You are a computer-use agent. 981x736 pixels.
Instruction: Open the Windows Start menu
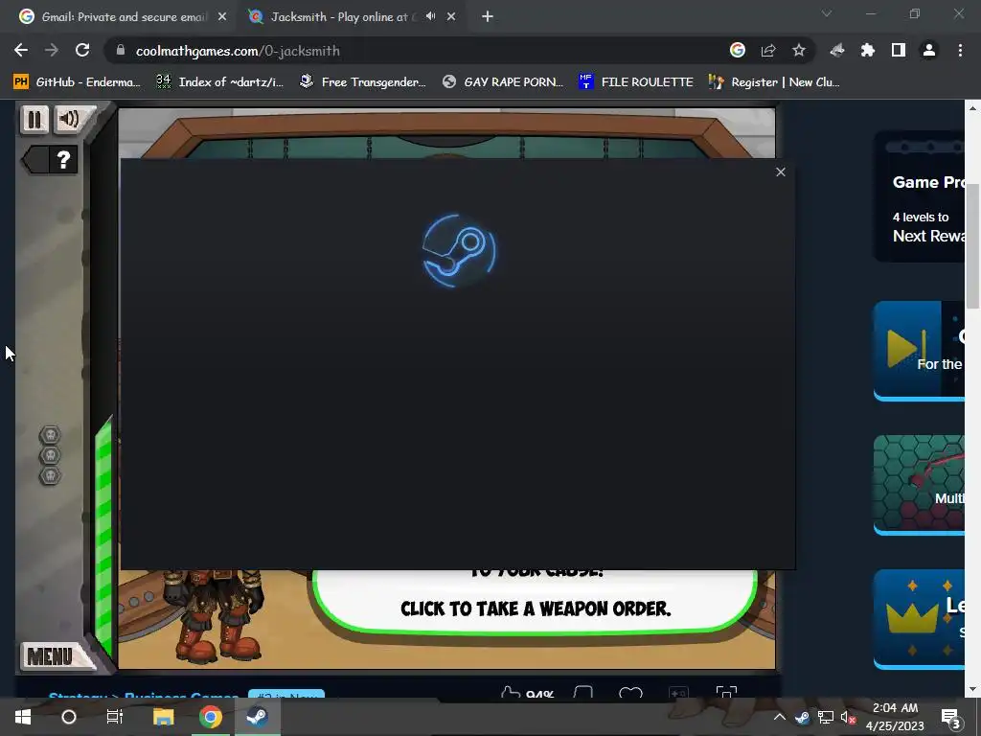pos(23,717)
